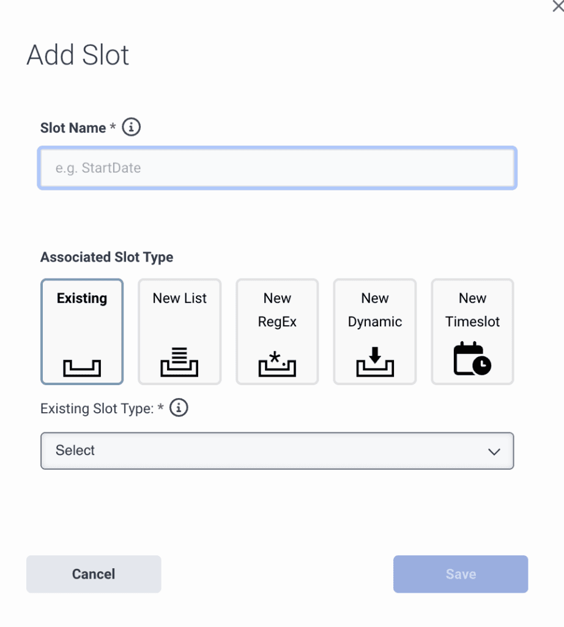564x627 pixels.
Task: Click the Save button
Action: [x=461, y=574]
